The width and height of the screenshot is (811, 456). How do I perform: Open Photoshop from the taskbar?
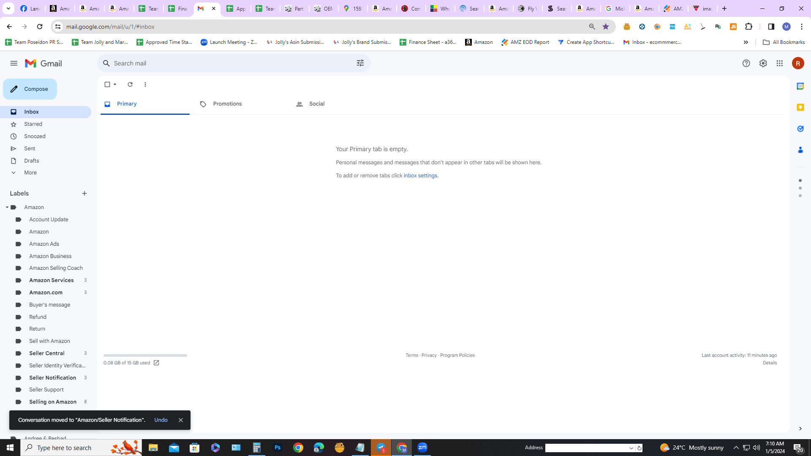pos(278,448)
